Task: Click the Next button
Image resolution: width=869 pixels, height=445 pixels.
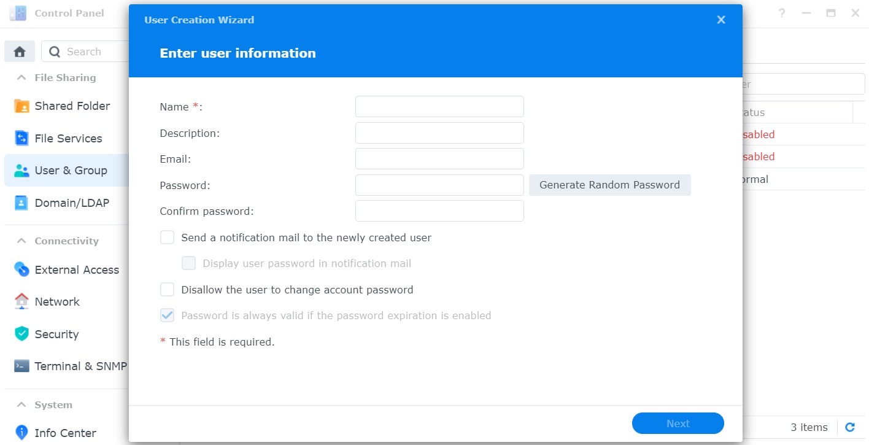Action: 678,424
